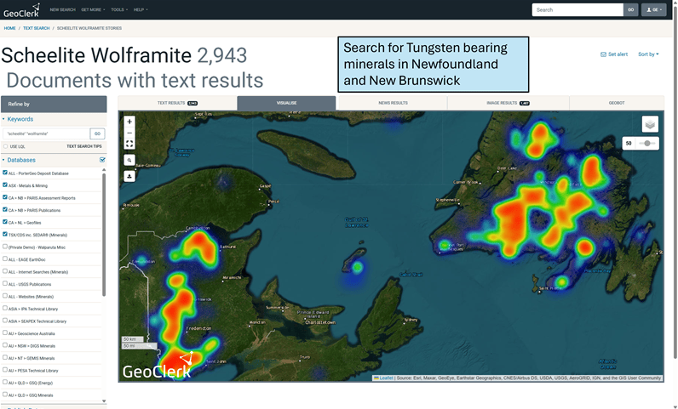Image resolution: width=678 pixels, height=409 pixels.
Task: Select the VISUALISE tab
Action: (x=286, y=103)
